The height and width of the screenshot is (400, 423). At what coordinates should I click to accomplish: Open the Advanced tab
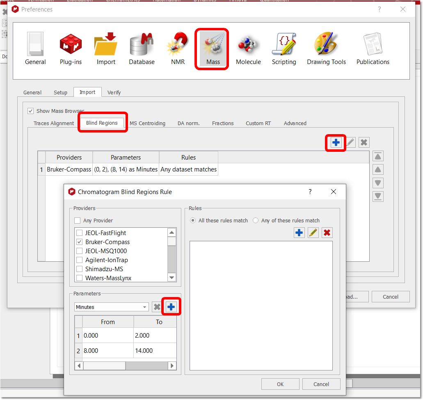[x=295, y=123]
